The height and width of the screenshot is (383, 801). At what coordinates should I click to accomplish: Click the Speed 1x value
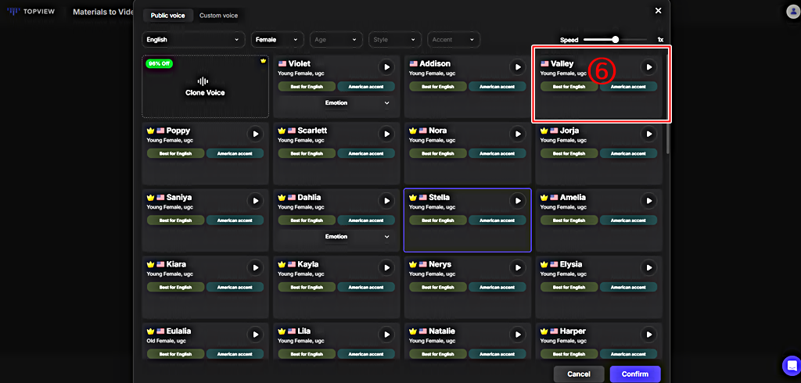tap(660, 40)
